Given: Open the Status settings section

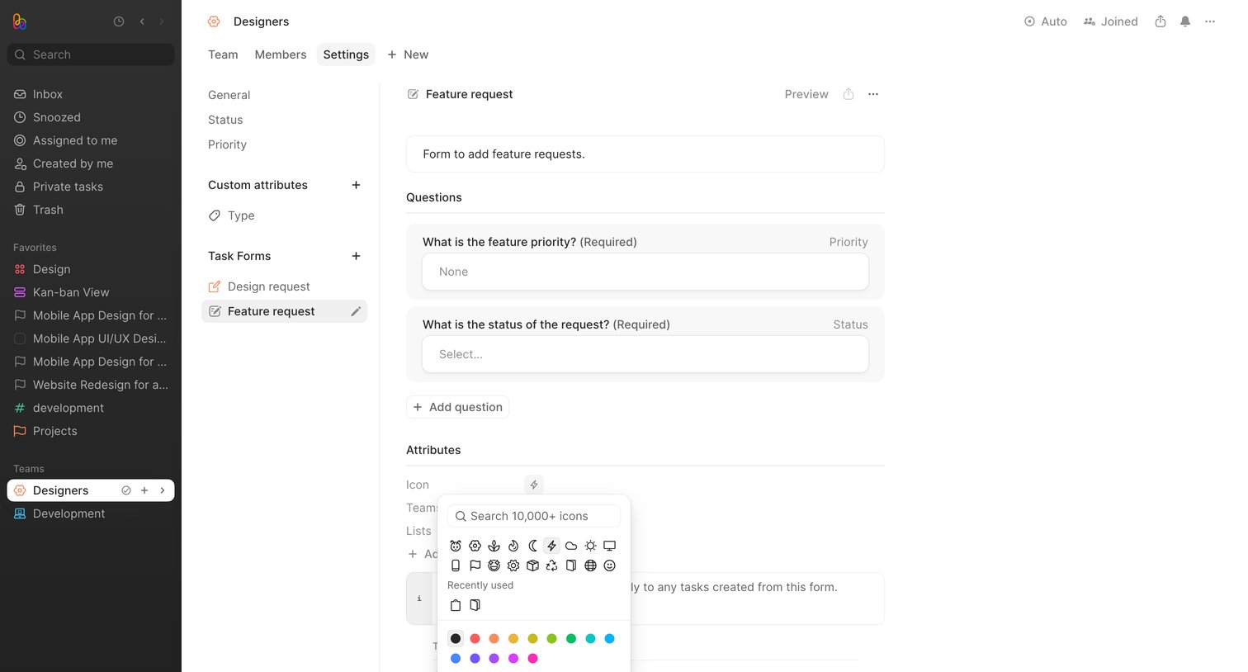Looking at the screenshot, I should (225, 120).
